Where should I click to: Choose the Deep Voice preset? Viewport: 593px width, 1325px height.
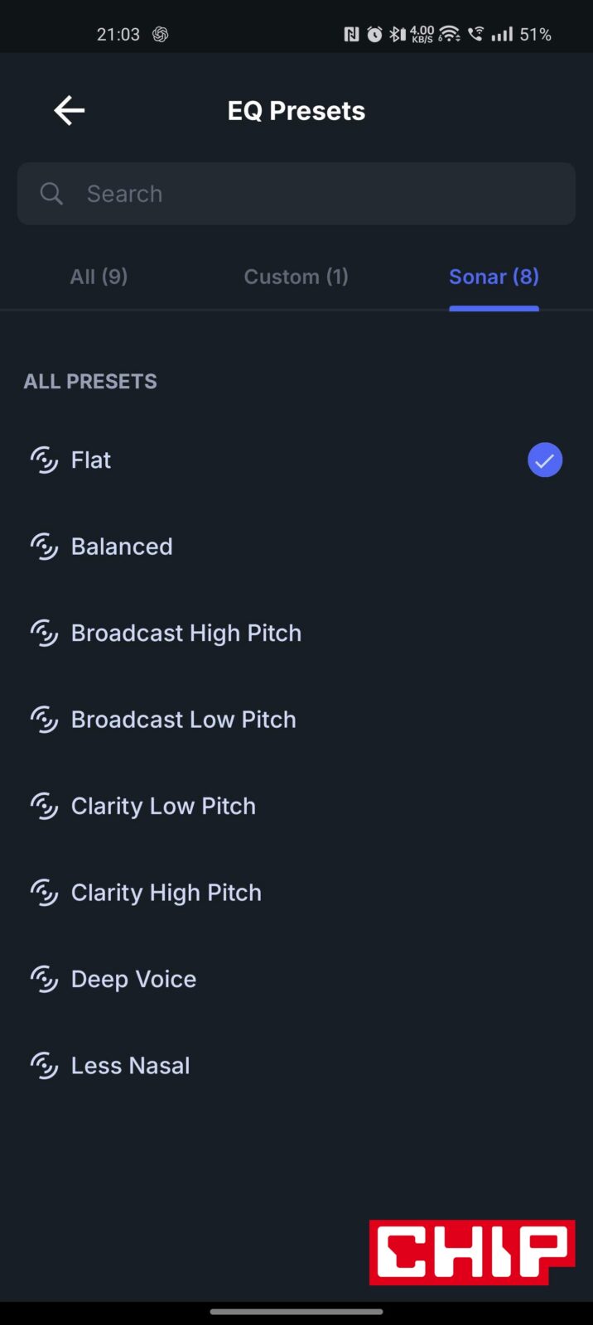tap(134, 979)
